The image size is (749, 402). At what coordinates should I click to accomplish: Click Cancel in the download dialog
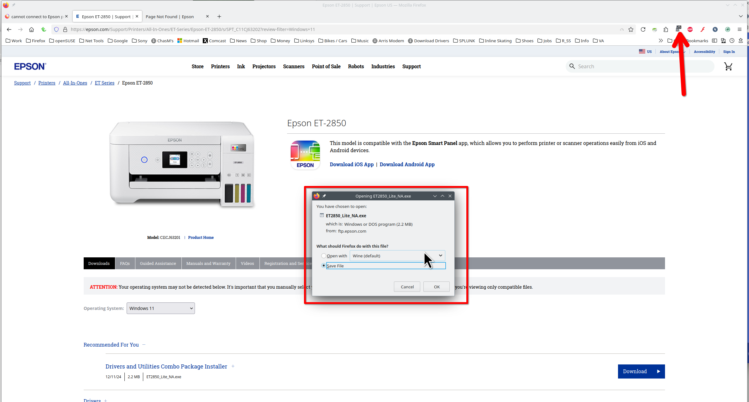(x=407, y=287)
